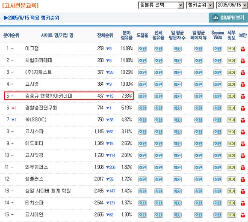Click the security icon for 김중규 행정학아카데미

243,96
